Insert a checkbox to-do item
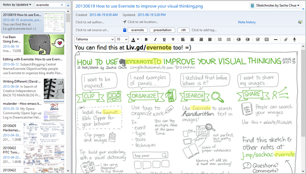306x174 pixels. 258,39
